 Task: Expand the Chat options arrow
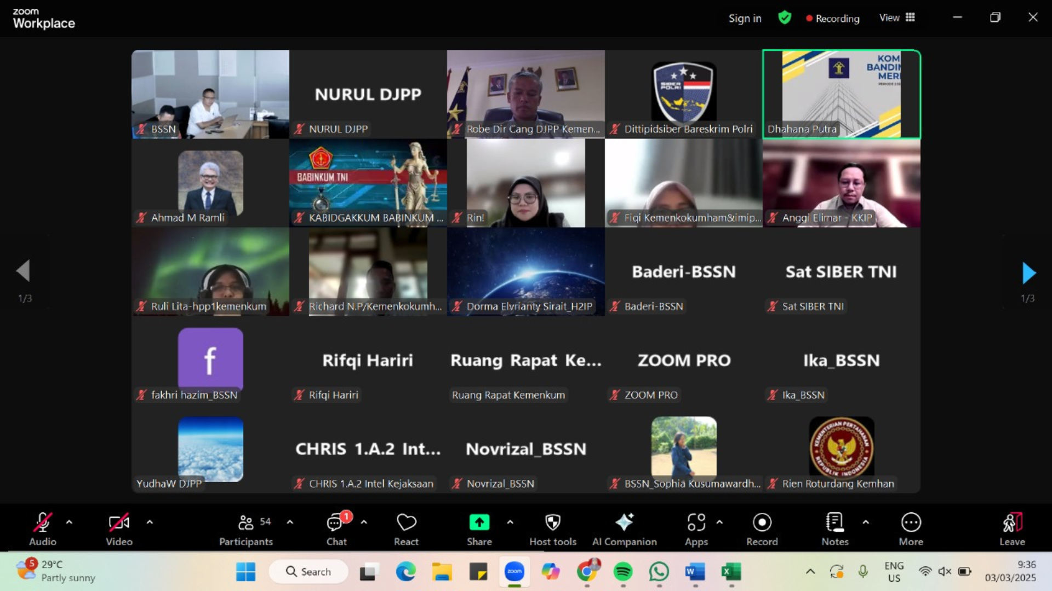click(x=364, y=523)
